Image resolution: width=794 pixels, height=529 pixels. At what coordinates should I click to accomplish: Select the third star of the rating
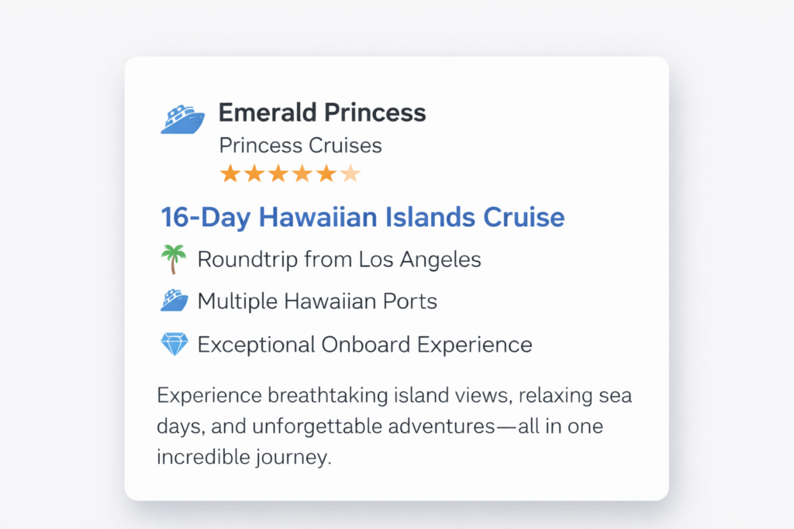click(x=278, y=173)
